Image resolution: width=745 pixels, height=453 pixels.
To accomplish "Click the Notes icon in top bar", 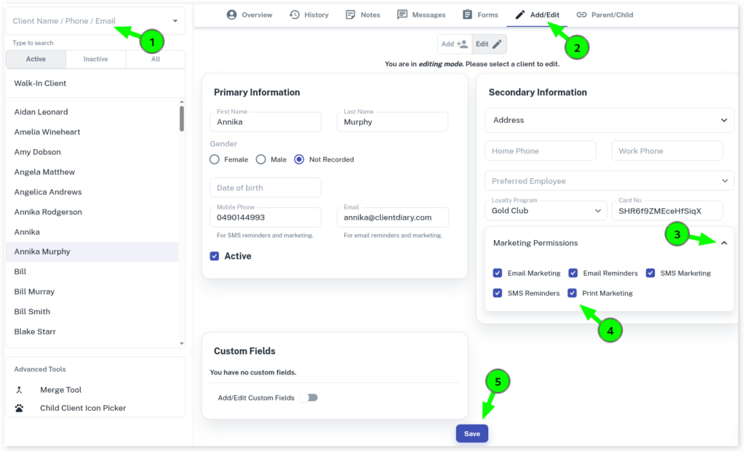I will pos(351,15).
